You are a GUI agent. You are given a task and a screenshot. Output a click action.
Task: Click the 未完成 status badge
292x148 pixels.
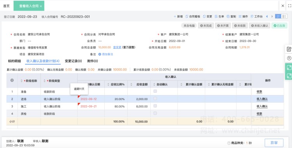[206, 26]
